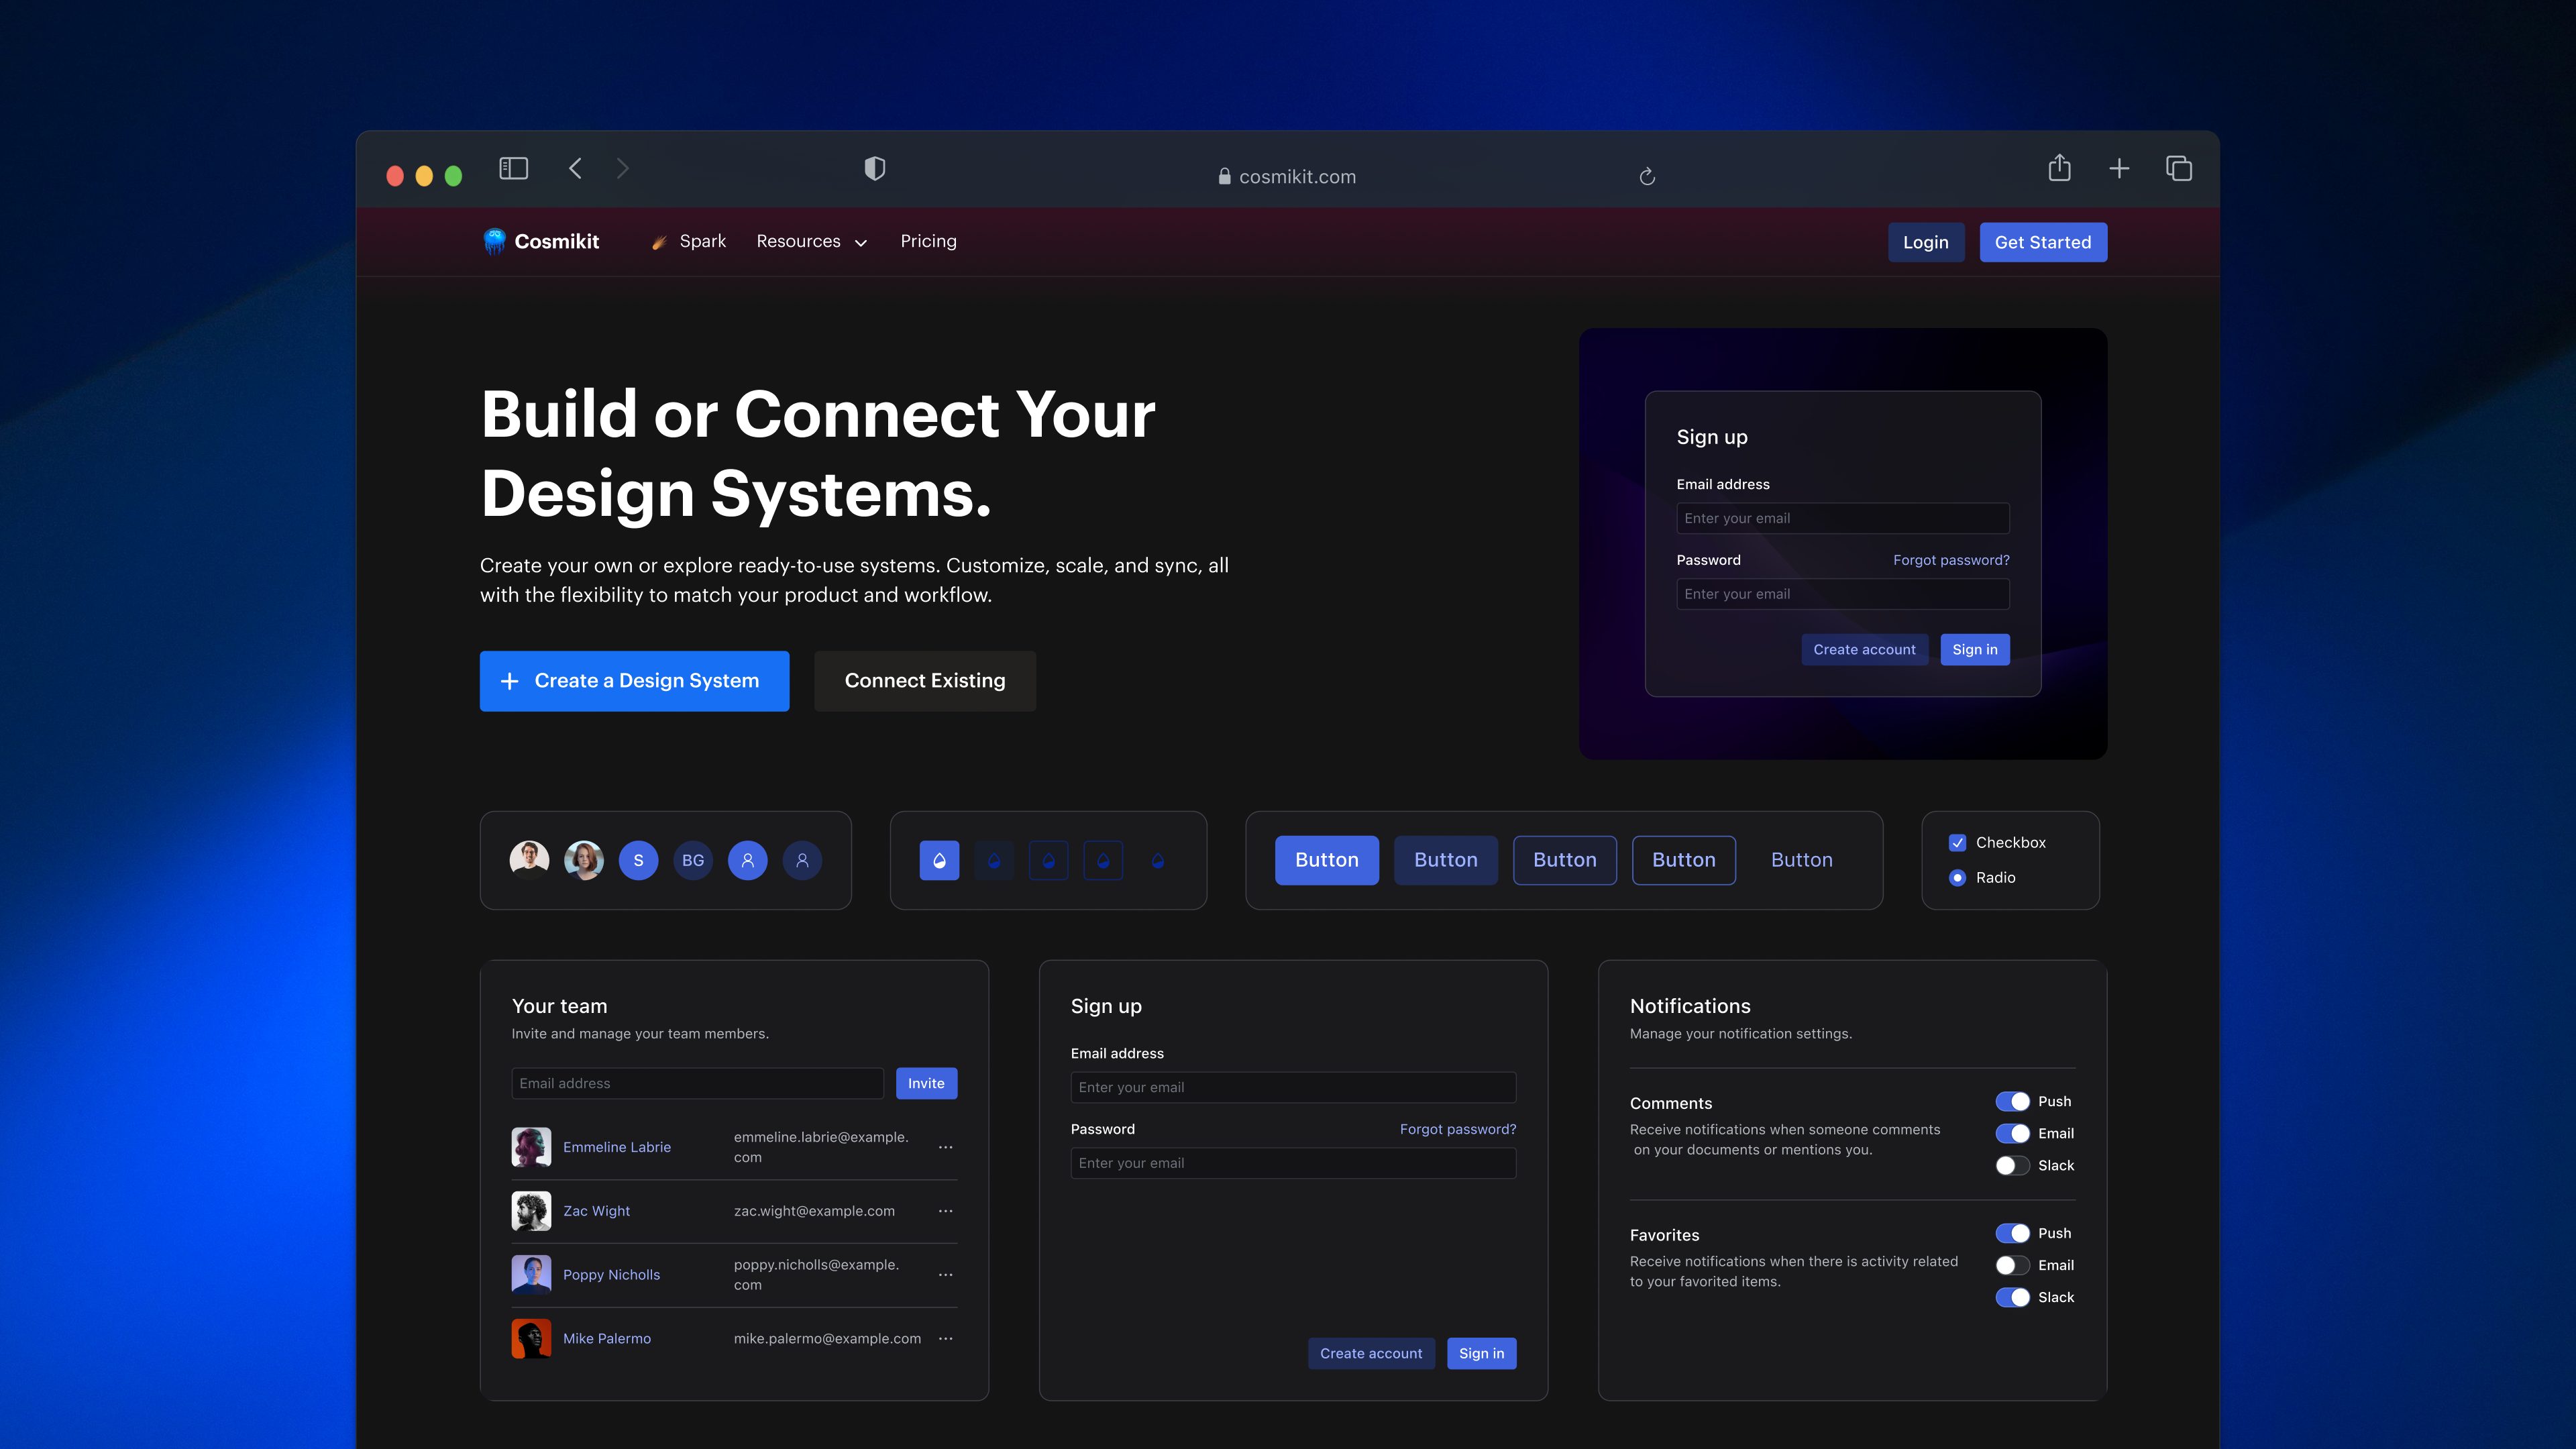This screenshot has width=2576, height=1449.
Task: Click the team Email address field
Action: point(697,1083)
